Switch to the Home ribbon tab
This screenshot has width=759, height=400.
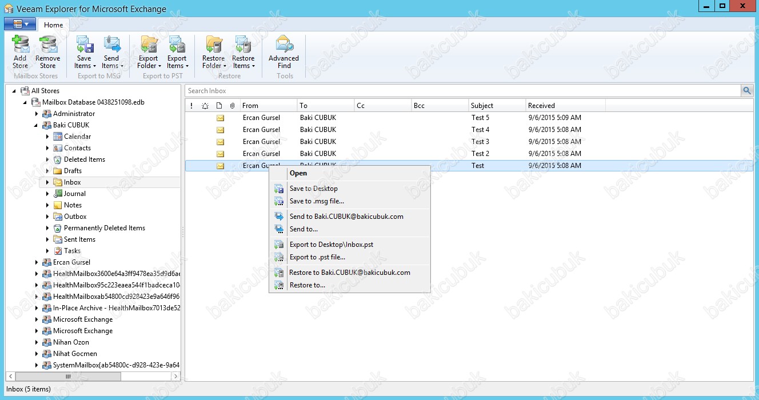tap(54, 25)
